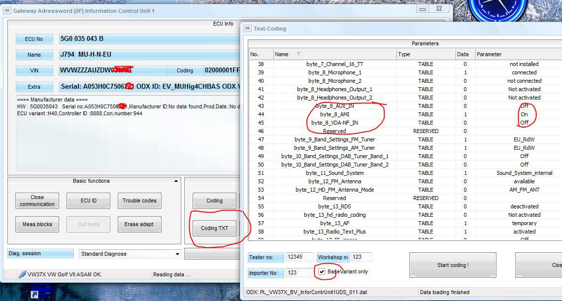Click the Gateway window system menu icon
Image resolution: width=562 pixels, height=301 pixels.
[6, 11]
